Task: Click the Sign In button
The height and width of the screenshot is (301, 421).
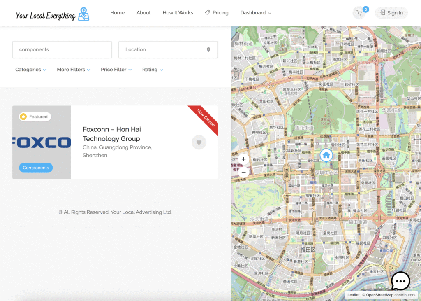Action: [391, 13]
